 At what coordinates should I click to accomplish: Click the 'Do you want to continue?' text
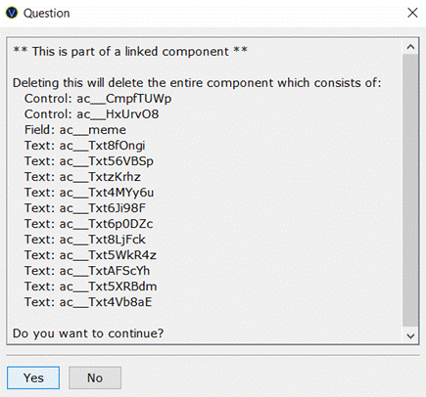point(88,333)
